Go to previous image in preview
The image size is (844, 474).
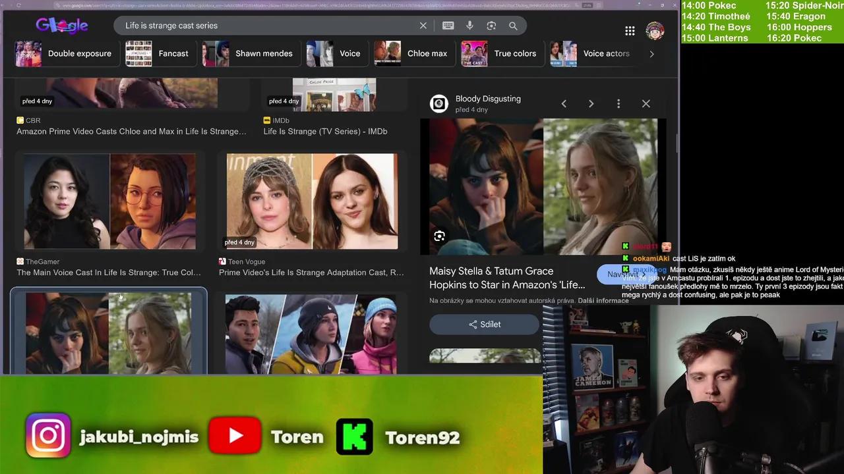pyautogui.click(x=564, y=103)
